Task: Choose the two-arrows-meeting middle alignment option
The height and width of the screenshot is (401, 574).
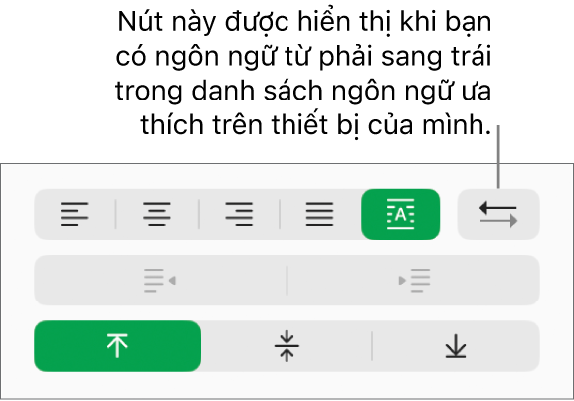Action: click(287, 346)
